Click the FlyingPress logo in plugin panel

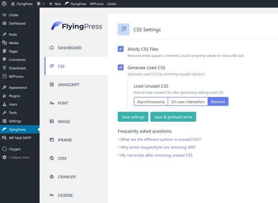point(77,26)
